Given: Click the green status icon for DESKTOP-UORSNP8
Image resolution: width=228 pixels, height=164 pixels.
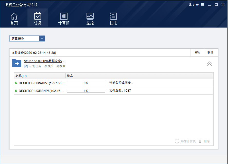Looking at the screenshot, I should pyautogui.click(x=16, y=91).
